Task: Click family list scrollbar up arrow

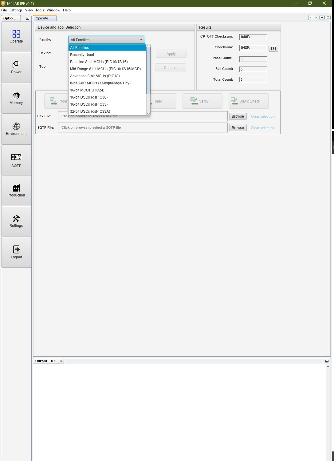Action: tap(148, 46)
